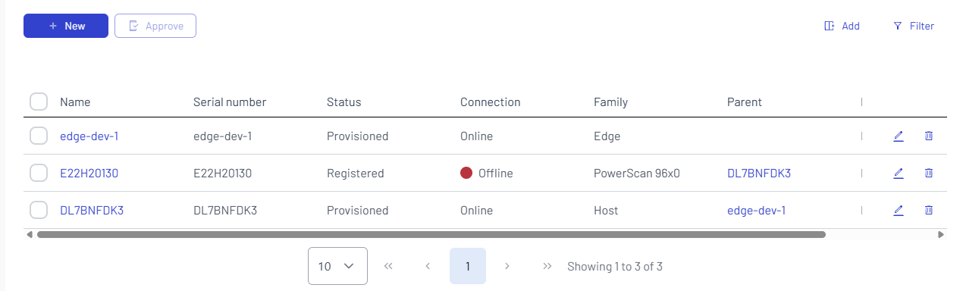Tick the DL7BNFDK3 row checkbox

tap(39, 210)
